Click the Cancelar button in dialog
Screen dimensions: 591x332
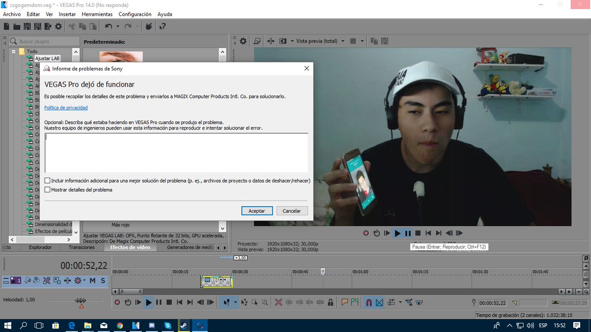coord(292,211)
